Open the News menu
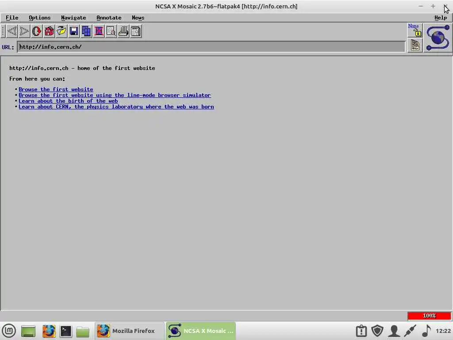453x340 pixels. tap(138, 18)
